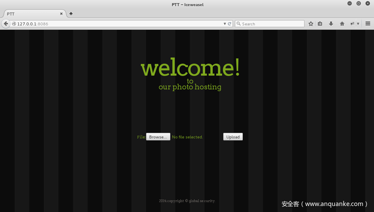Click "our photo hosting" text
This screenshot has height=212, width=374.
190,87
